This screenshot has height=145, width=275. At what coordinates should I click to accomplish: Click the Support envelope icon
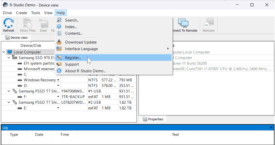point(59,64)
